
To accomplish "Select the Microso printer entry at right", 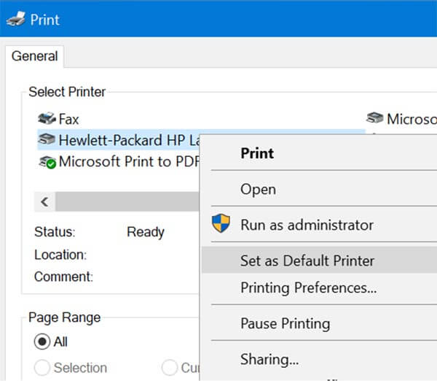I will (401, 119).
